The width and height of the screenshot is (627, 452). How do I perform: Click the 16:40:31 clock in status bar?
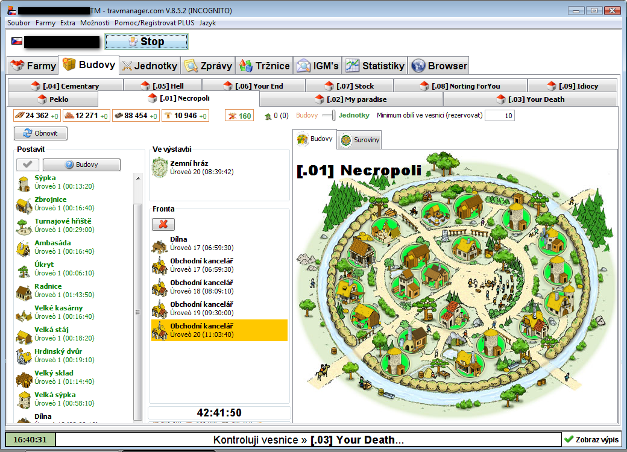tap(30, 439)
